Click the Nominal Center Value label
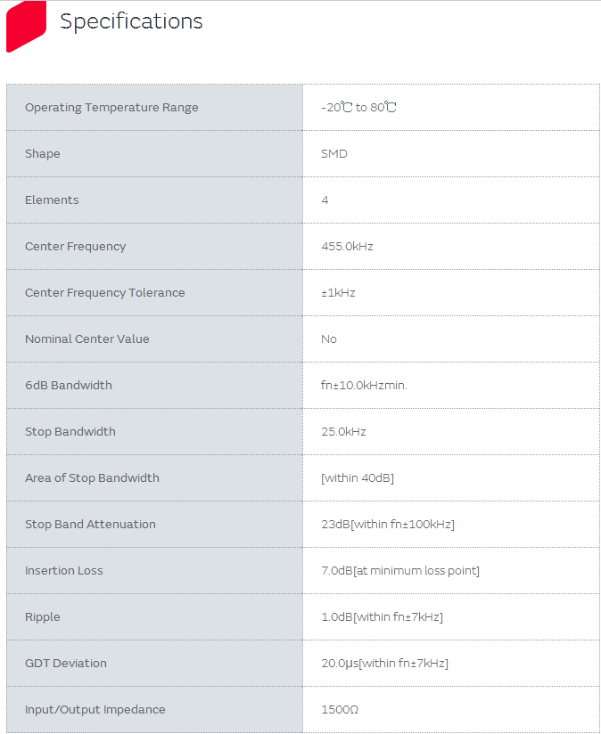The height and width of the screenshot is (734, 601). pos(87,339)
